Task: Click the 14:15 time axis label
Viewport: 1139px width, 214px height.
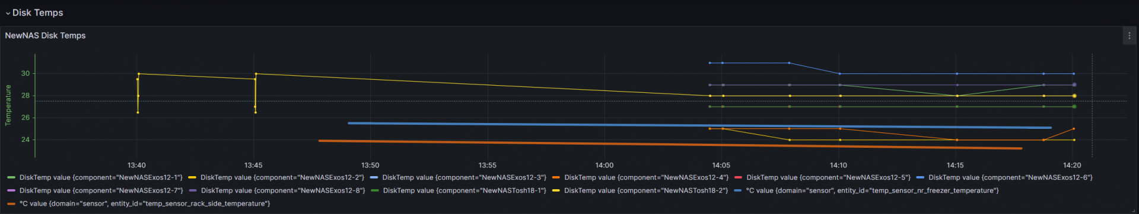Action: coord(955,165)
